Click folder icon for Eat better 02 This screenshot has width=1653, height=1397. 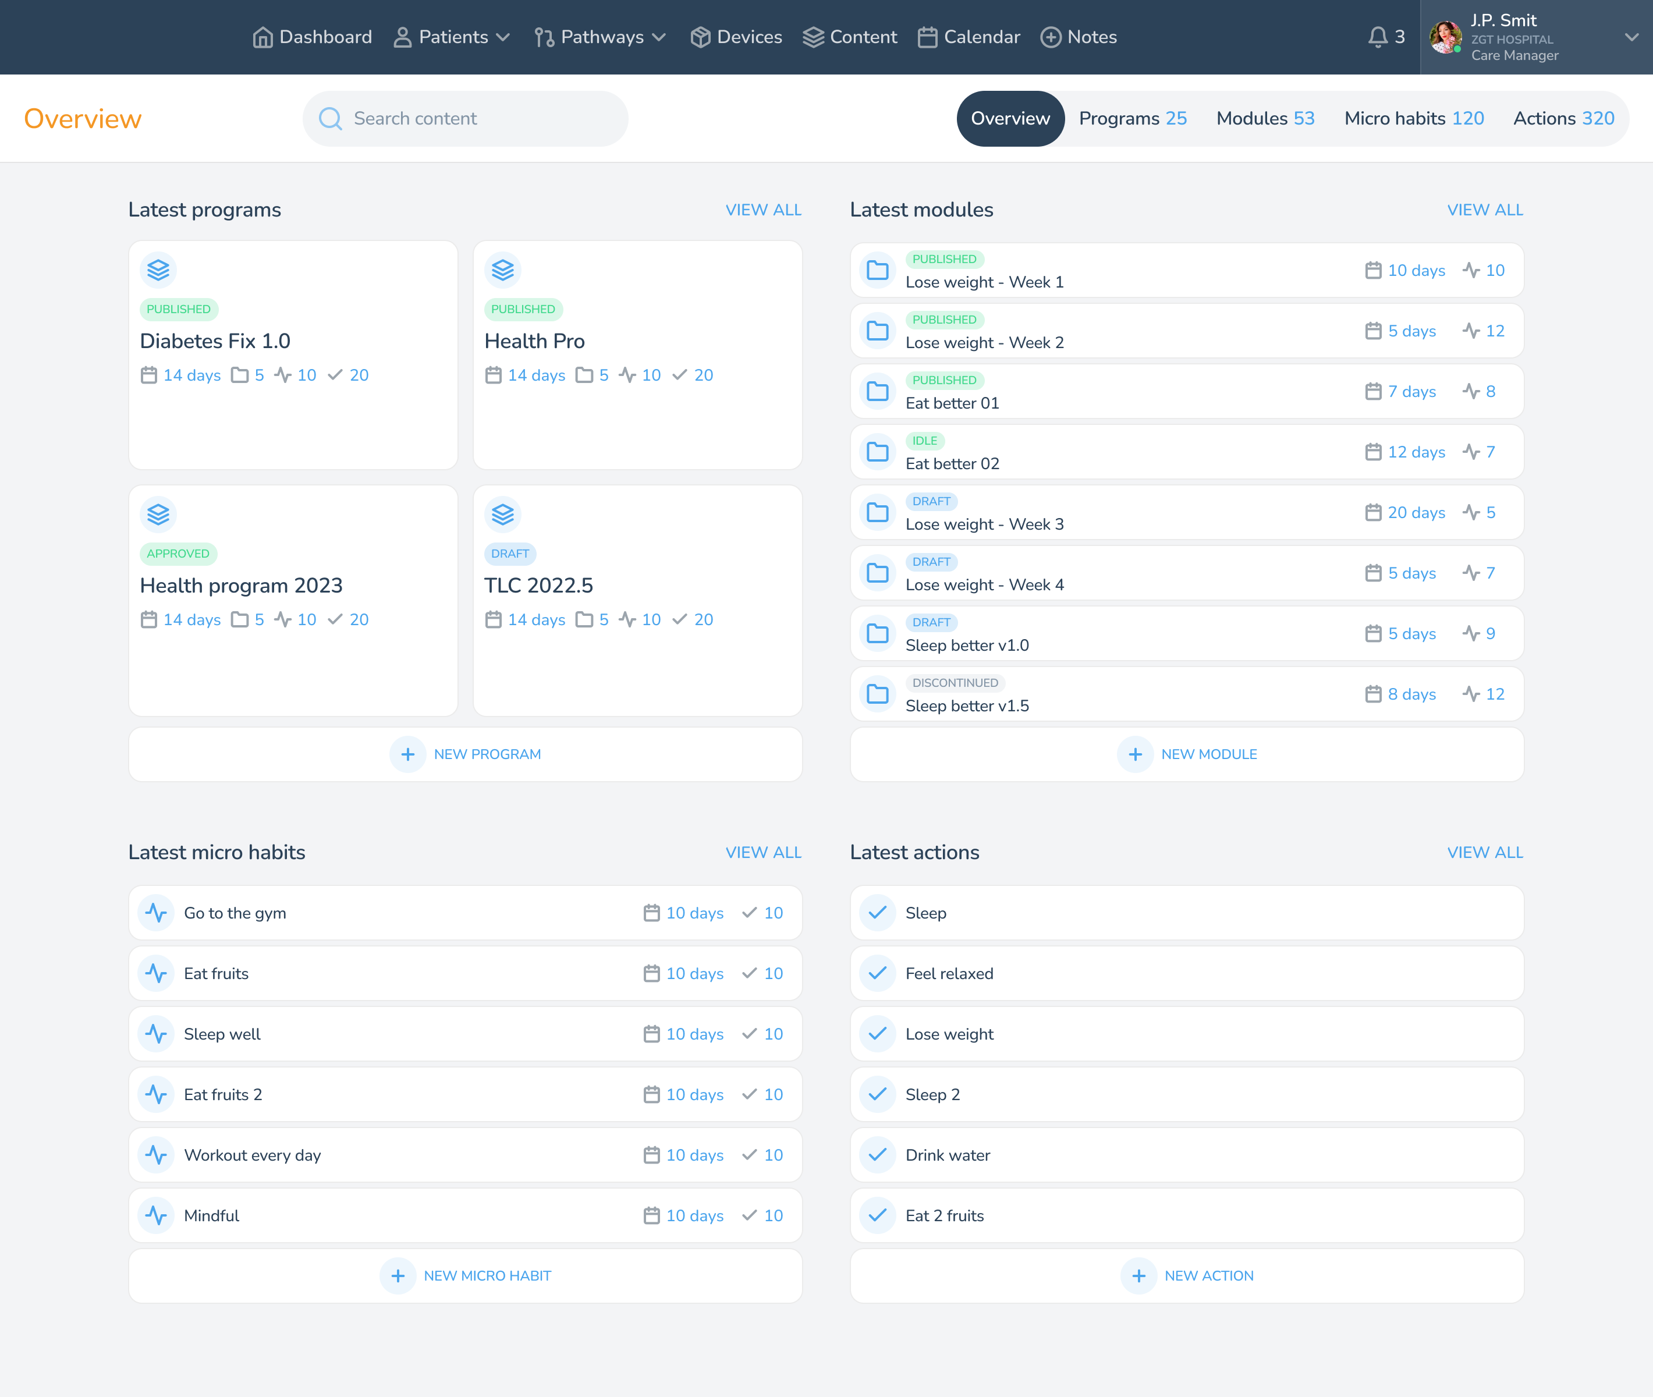pos(878,452)
